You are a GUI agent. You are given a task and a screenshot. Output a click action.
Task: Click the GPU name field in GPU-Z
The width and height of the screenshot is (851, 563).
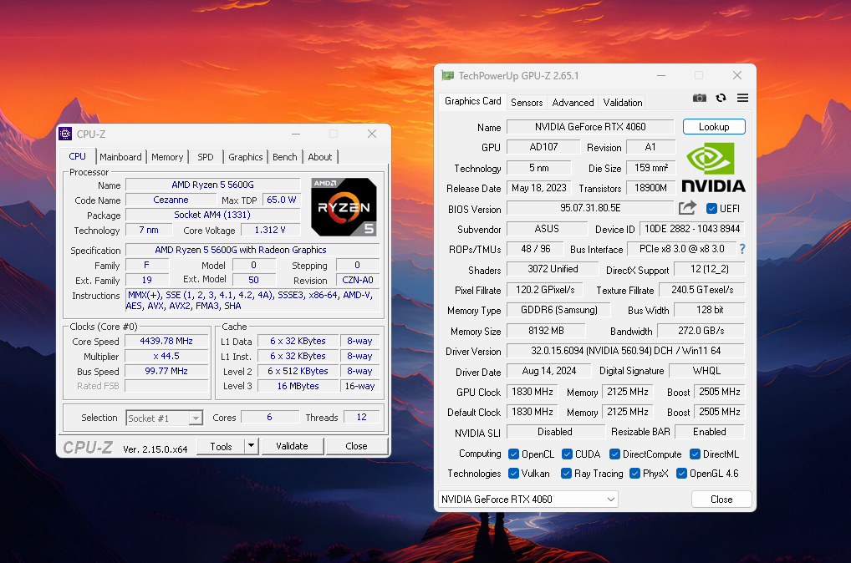coord(590,126)
